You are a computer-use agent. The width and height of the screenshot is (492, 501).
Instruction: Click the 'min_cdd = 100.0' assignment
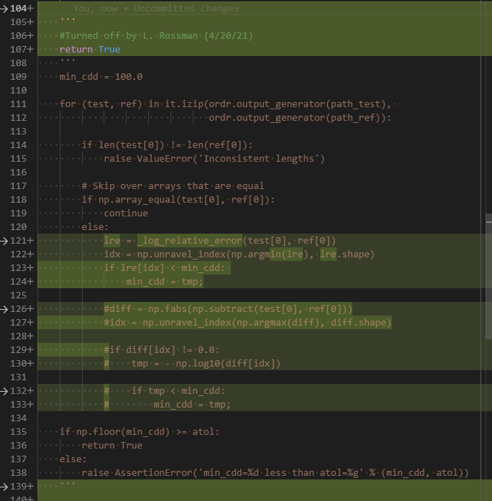[101, 77]
